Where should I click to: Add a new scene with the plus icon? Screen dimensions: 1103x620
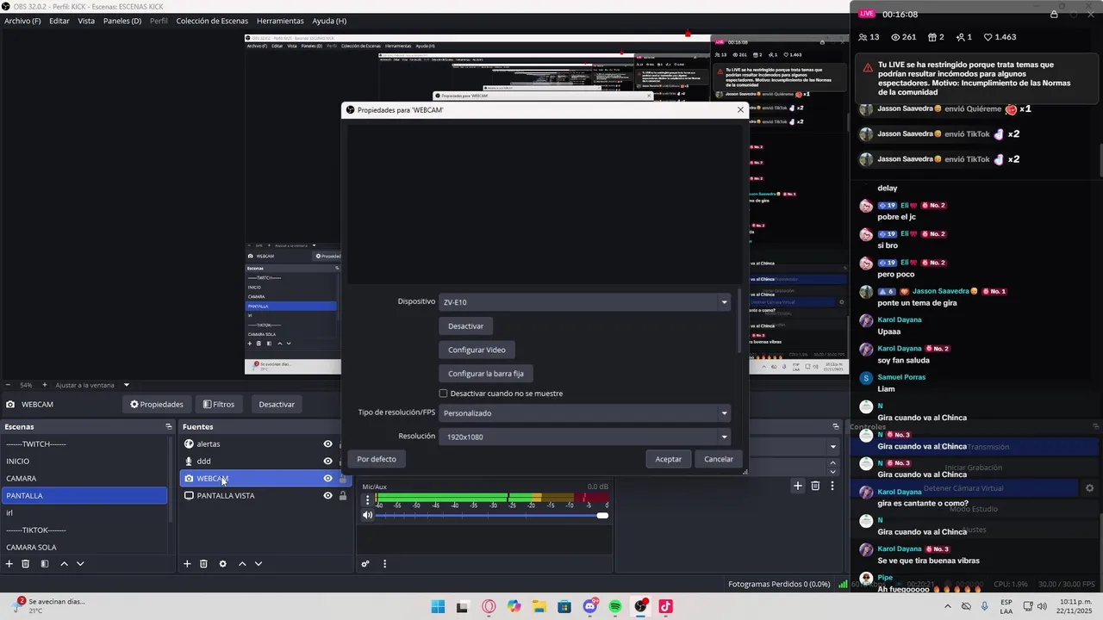tap(9, 564)
